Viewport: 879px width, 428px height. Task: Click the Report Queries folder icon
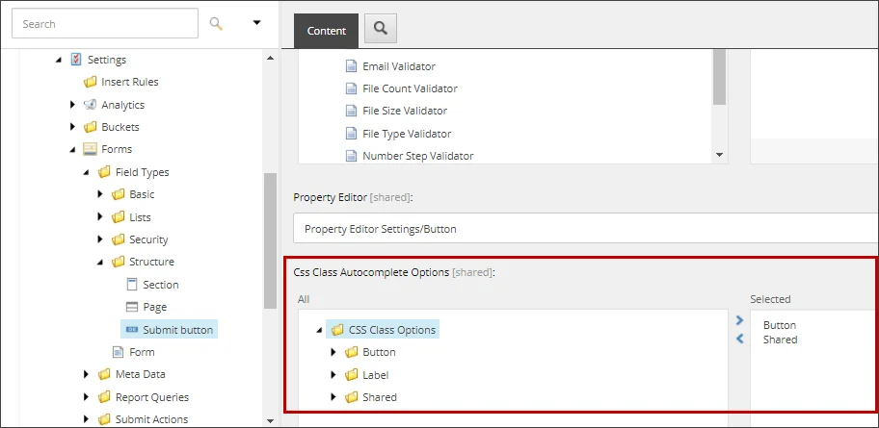pyautogui.click(x=104, y=397)
